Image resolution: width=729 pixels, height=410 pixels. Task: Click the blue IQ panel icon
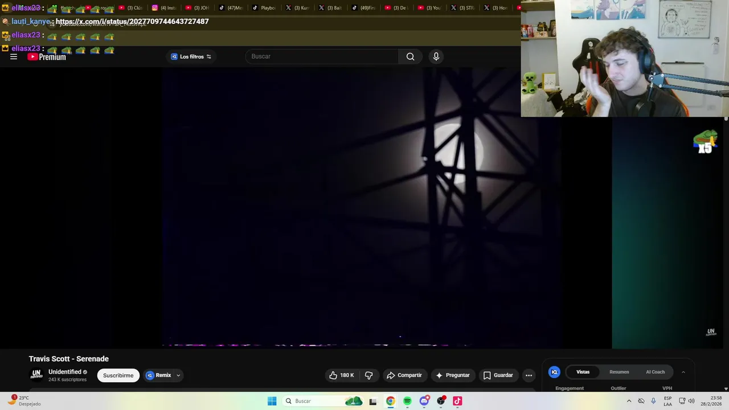point(554,372)
